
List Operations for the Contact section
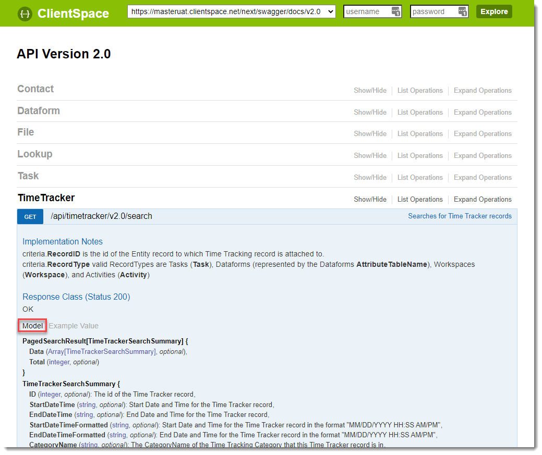[420, 91]
